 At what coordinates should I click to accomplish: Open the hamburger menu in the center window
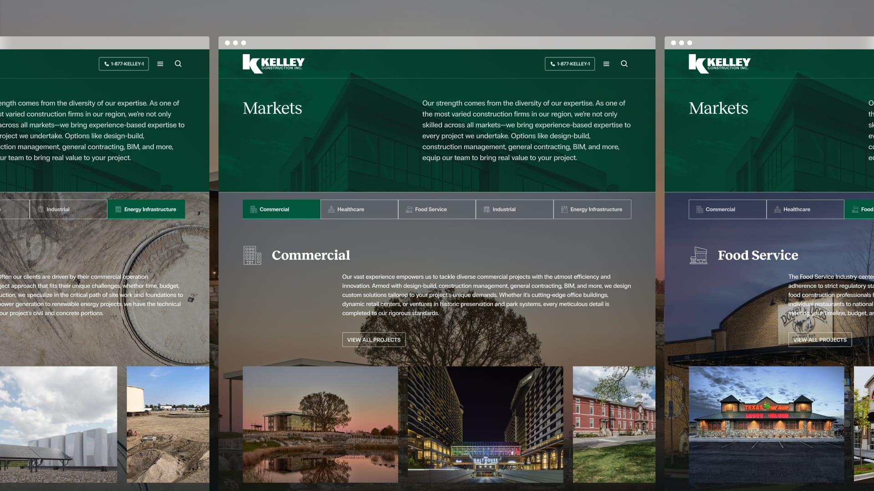pos(606,64)
